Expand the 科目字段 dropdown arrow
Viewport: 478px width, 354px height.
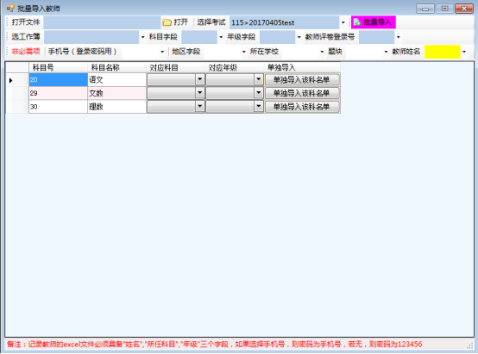point(221,37)
